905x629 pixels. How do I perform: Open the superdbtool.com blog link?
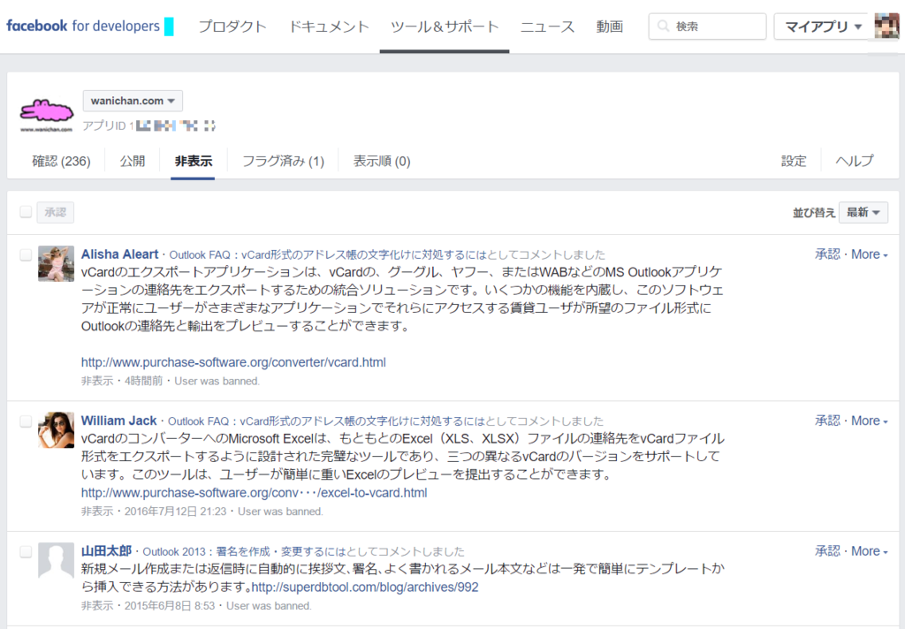click(365, 587)
